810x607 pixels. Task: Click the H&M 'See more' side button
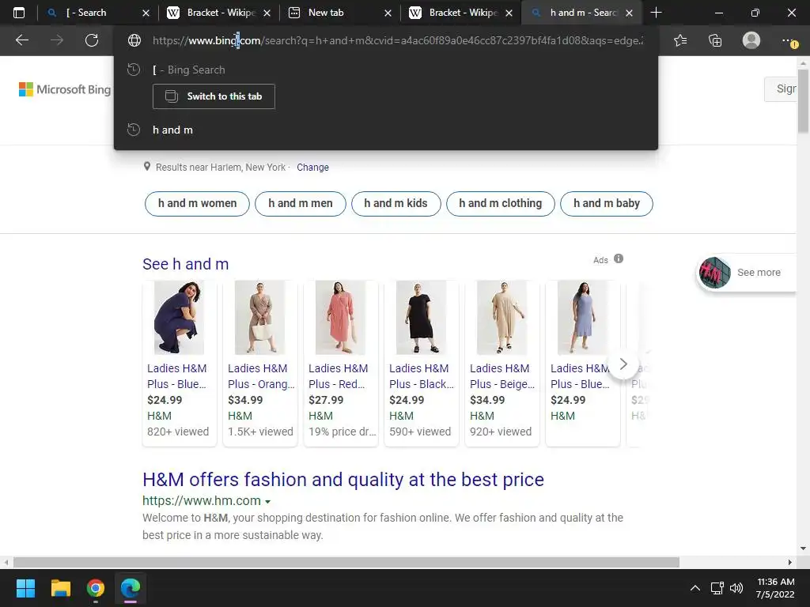[745, 272]
